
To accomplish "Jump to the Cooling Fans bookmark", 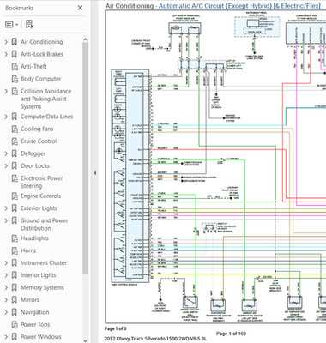I will [x=37, y=129].
